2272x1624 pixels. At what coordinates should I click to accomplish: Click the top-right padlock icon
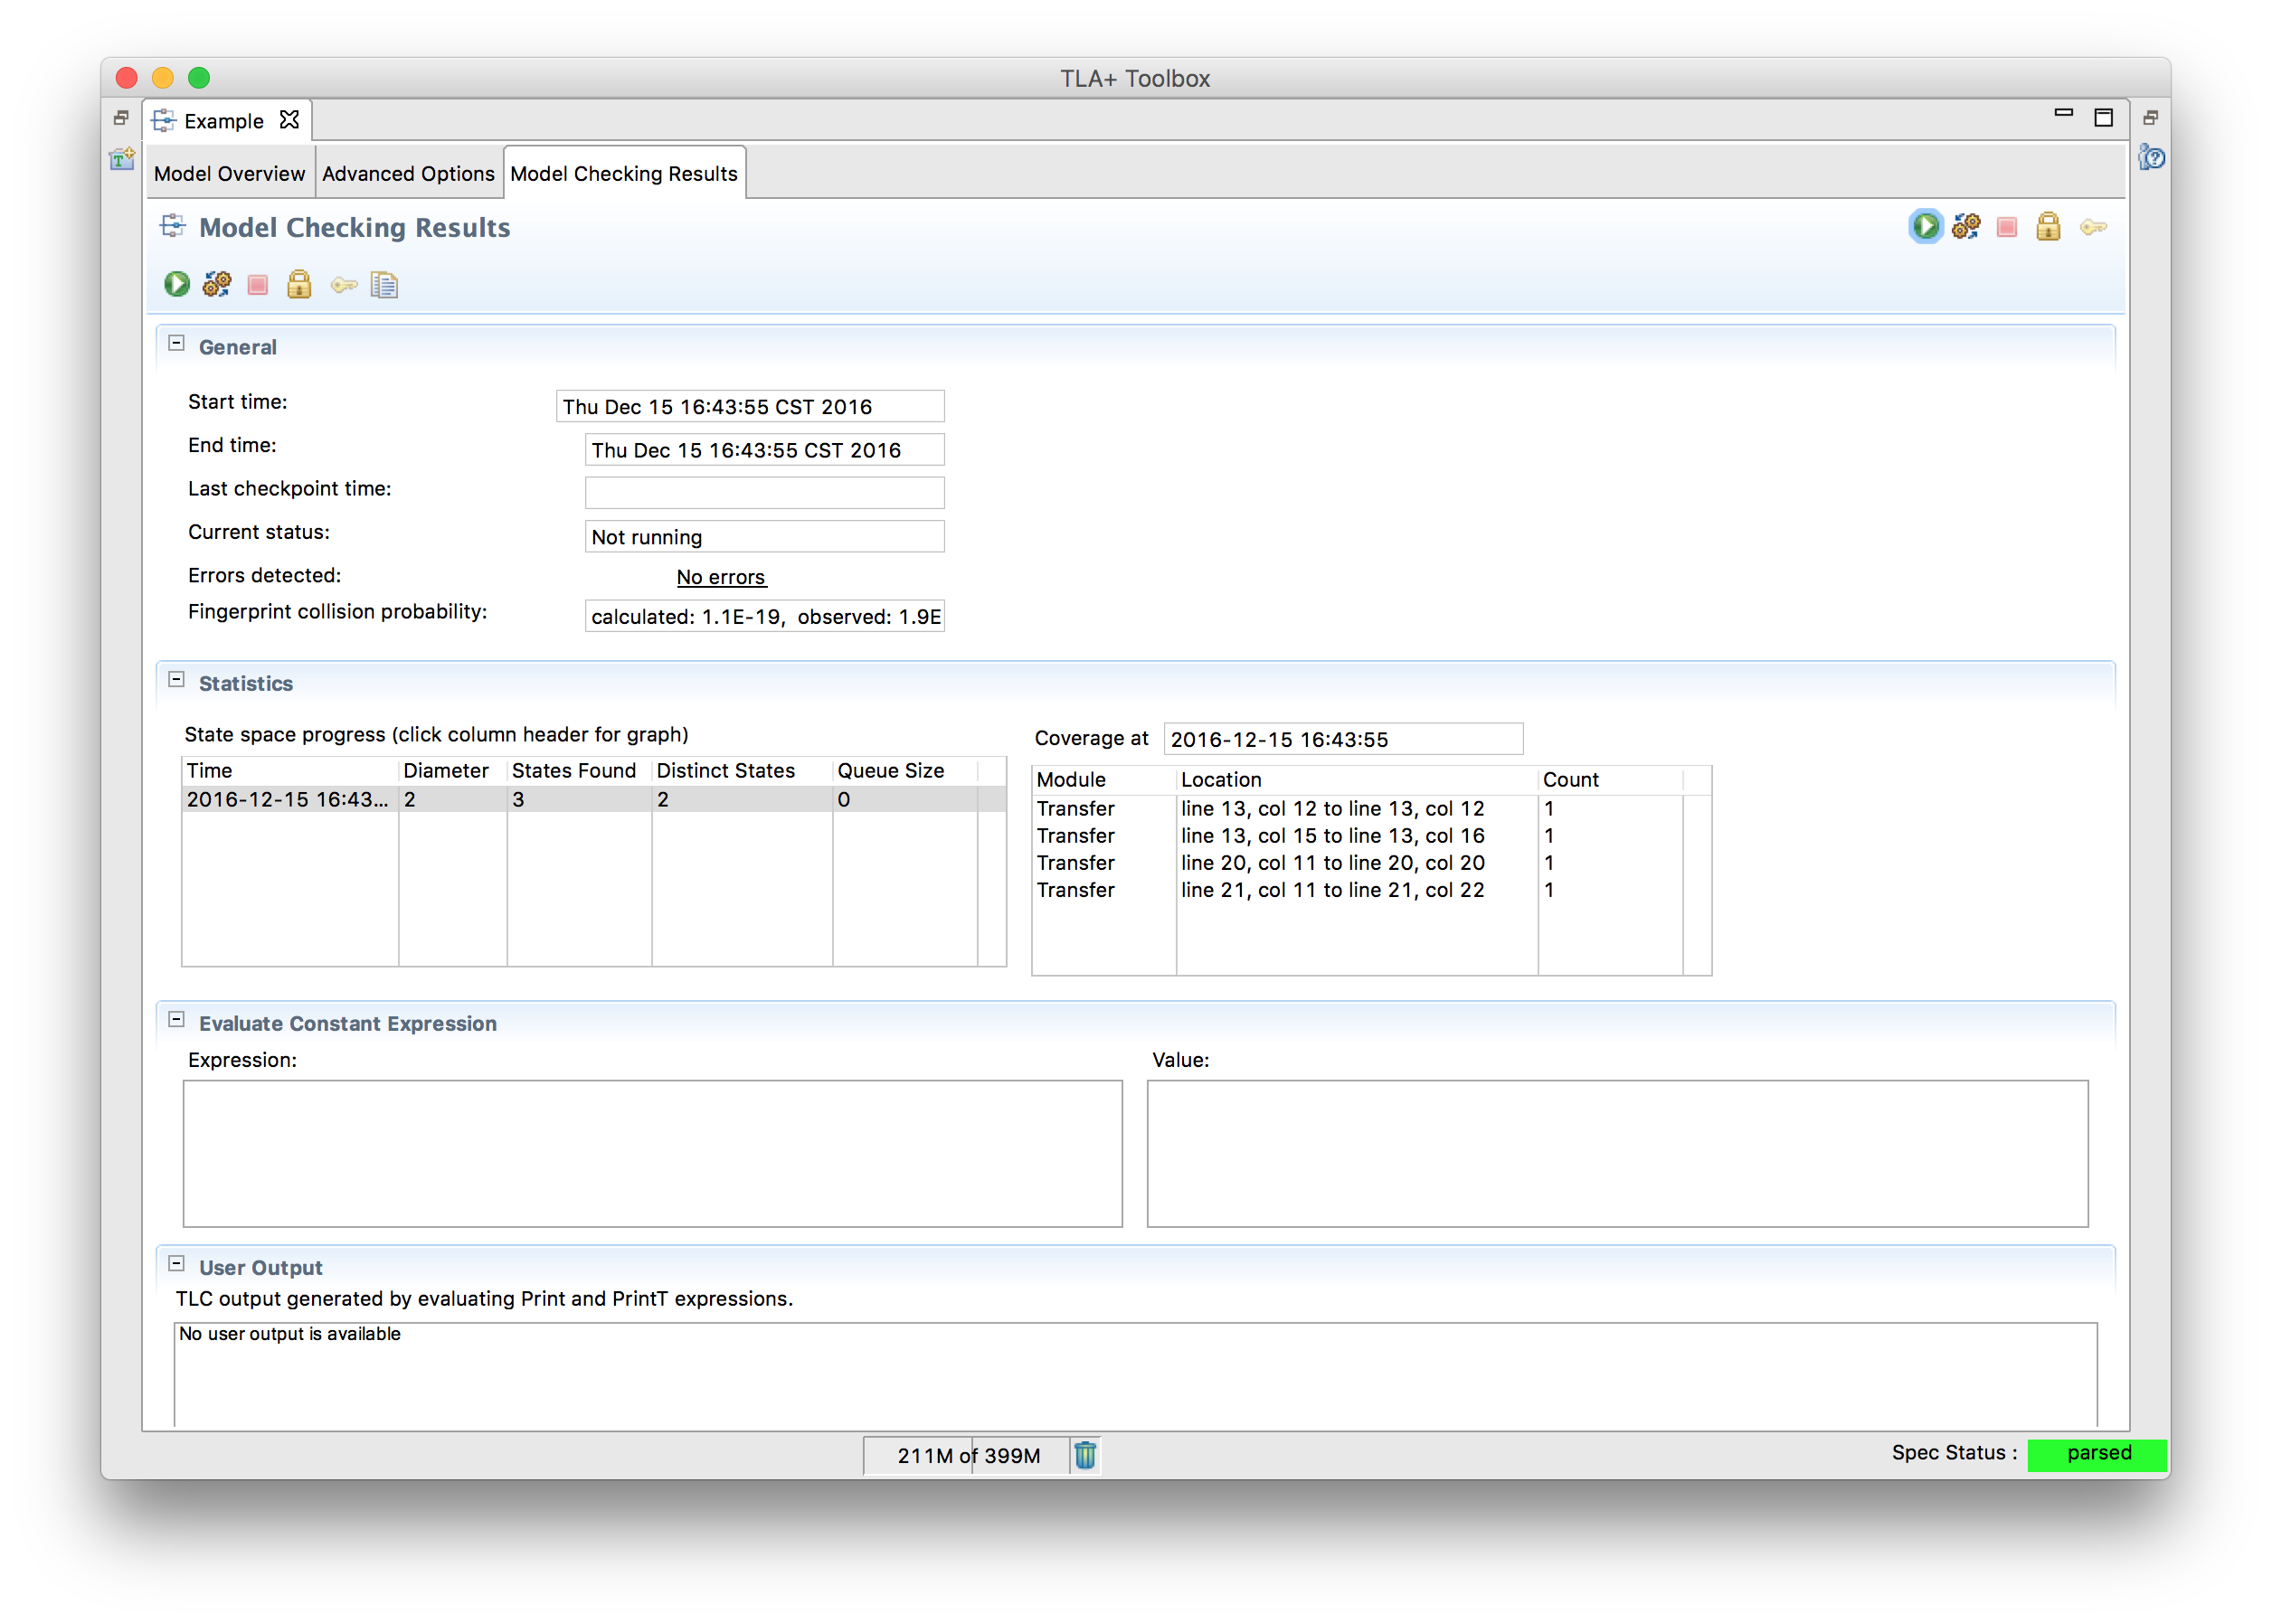coord(2049,227)
